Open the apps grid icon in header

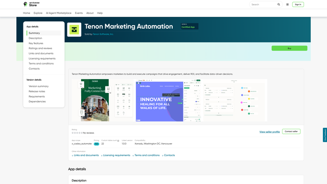click(287, 5)
